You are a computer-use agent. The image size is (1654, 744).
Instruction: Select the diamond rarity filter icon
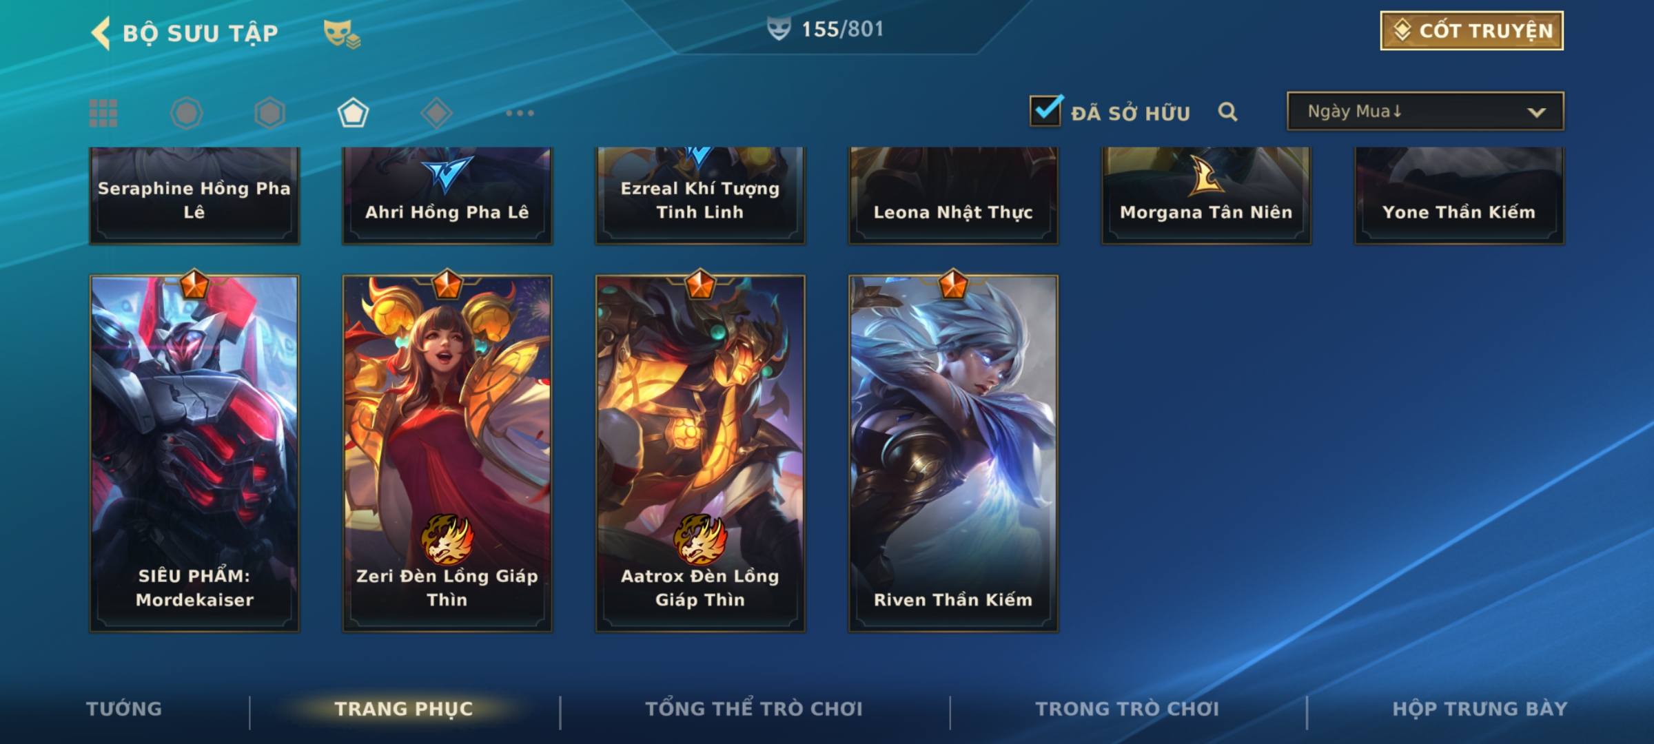(436, 113)
